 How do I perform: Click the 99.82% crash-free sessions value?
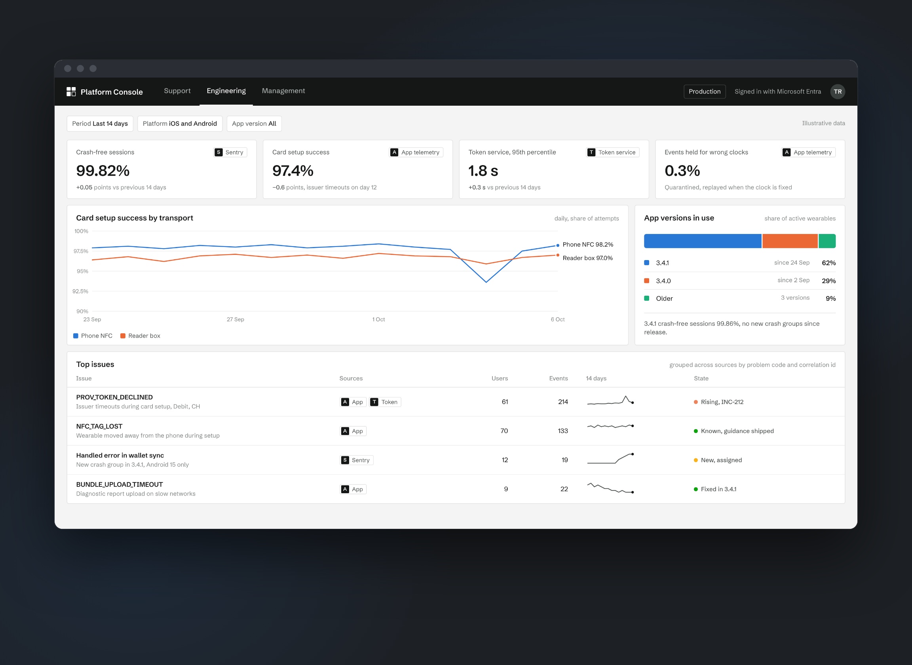click(x=103, y=171)
